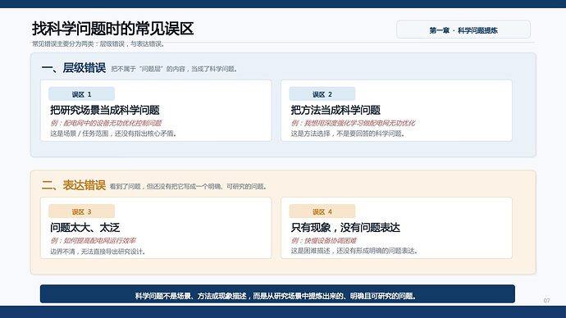Screen dimensions: 566x318
Task: Select the heading 一、层级错误
Action: click(x=74, y=68)
